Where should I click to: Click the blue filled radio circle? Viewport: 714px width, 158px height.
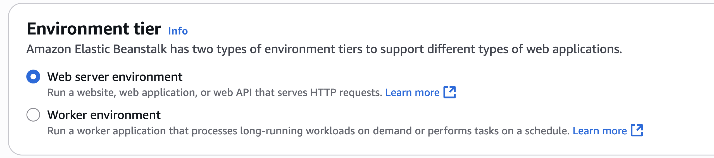tap(33, 76)
